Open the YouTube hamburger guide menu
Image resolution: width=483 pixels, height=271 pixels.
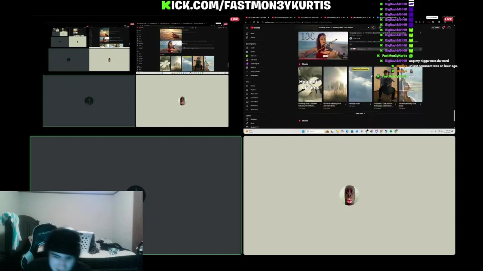247,27
